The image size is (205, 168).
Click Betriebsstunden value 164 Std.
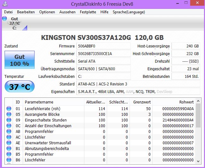(186, 77)
